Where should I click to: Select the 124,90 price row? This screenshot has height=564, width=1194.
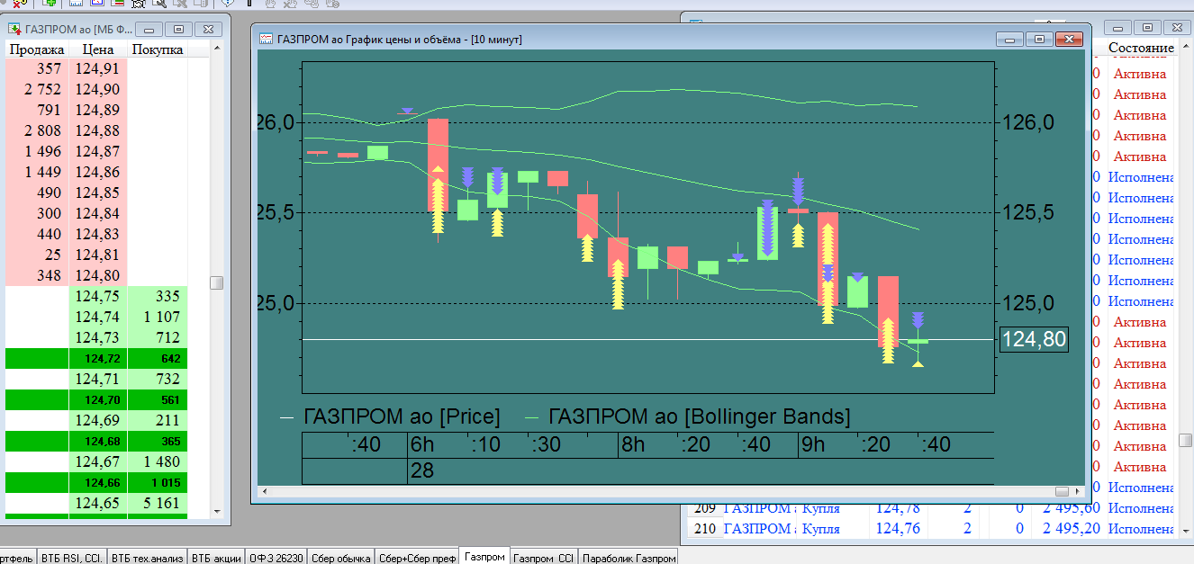tap(97, 89)
